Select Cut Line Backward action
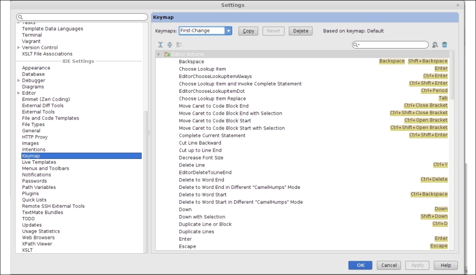This screenshot has height=275, width=476. [x=302, y=143]
